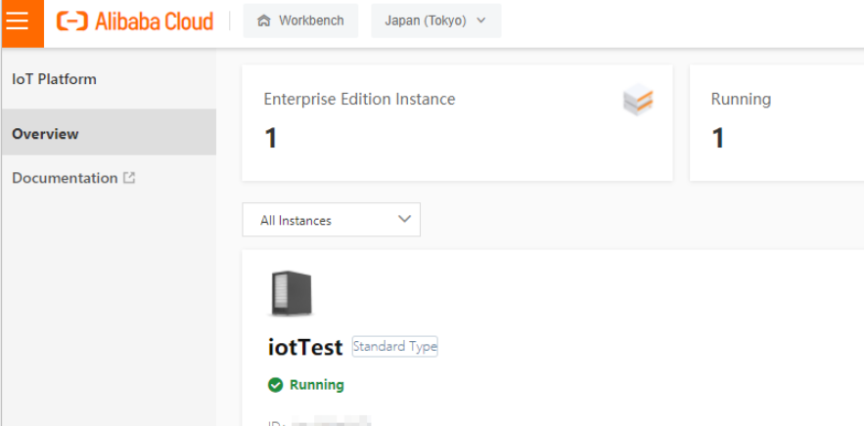This screenshot has width=864, height=426.
Task: Open the iotTest instance name
Action: pyautogui.click(x=305, y=347)
